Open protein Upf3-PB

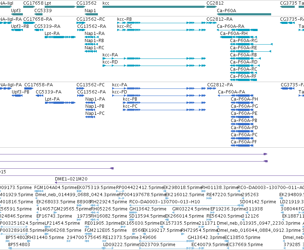pos(21,92)
